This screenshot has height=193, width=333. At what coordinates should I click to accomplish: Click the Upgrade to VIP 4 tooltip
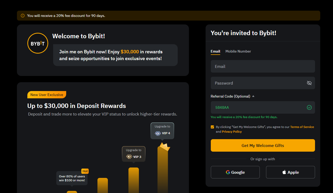pos(162,131)
